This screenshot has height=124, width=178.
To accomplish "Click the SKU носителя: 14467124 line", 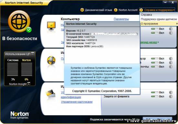I will (81, 43).
